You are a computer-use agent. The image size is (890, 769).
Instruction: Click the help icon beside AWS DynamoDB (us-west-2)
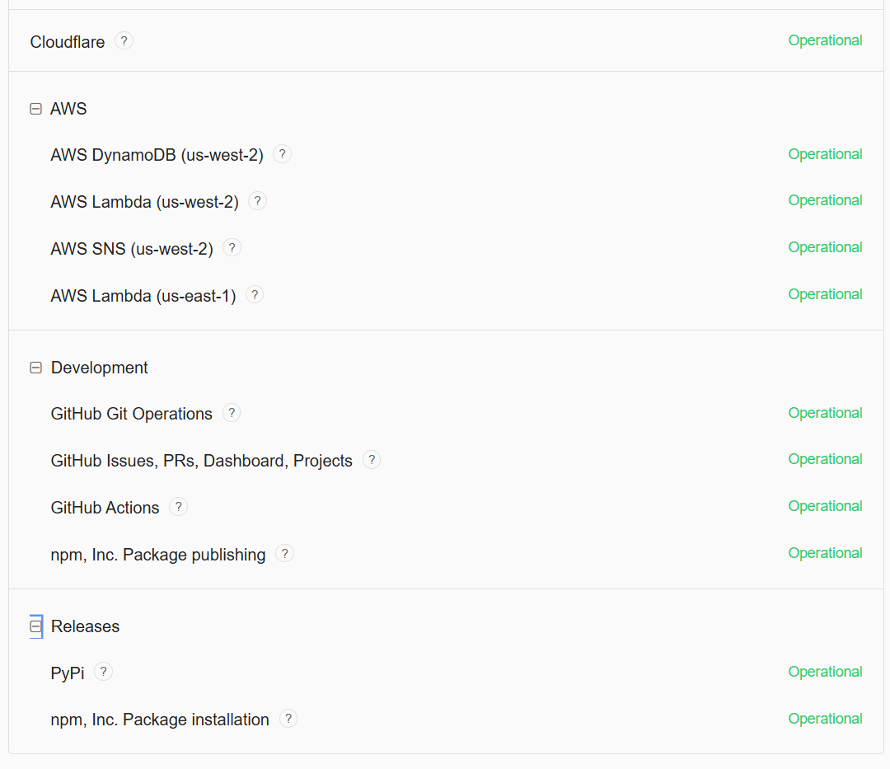coord(282,154)
